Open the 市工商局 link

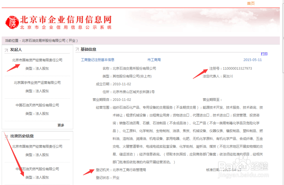[x=154, y=60]
